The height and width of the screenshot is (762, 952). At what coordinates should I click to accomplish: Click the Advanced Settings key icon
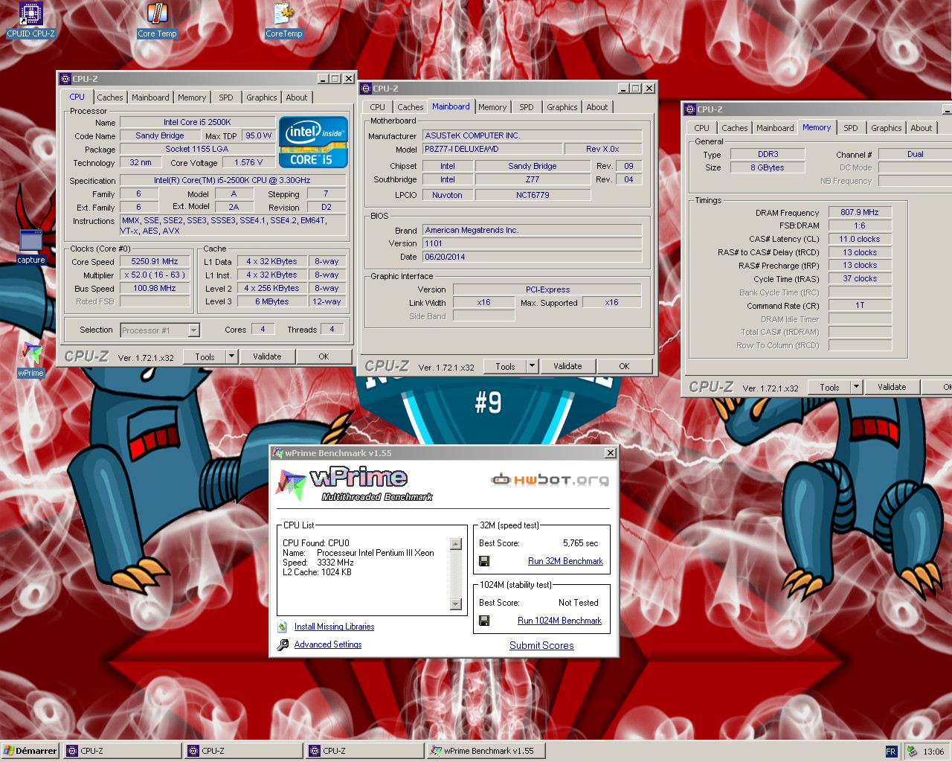(x=283, y=645)
